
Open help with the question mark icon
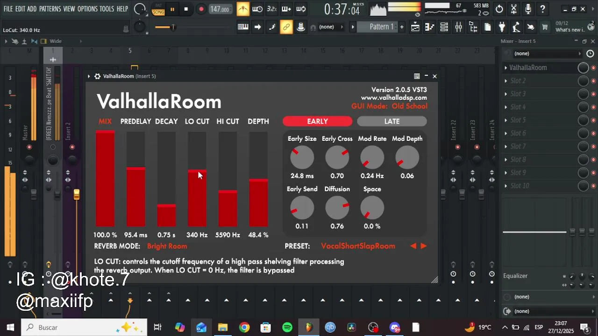tap(543, 9)
